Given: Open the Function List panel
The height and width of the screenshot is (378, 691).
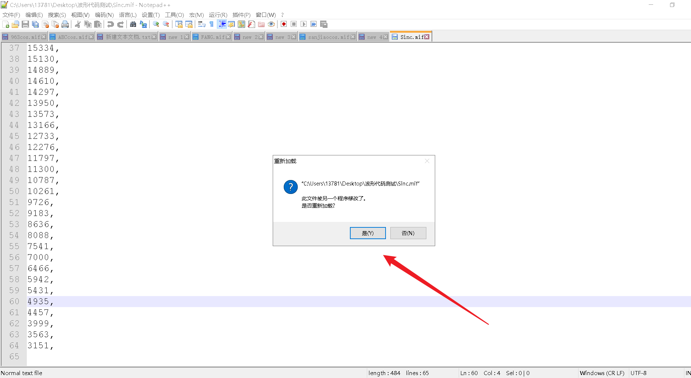Looking at the screenshot, I should tap(251, 24).
